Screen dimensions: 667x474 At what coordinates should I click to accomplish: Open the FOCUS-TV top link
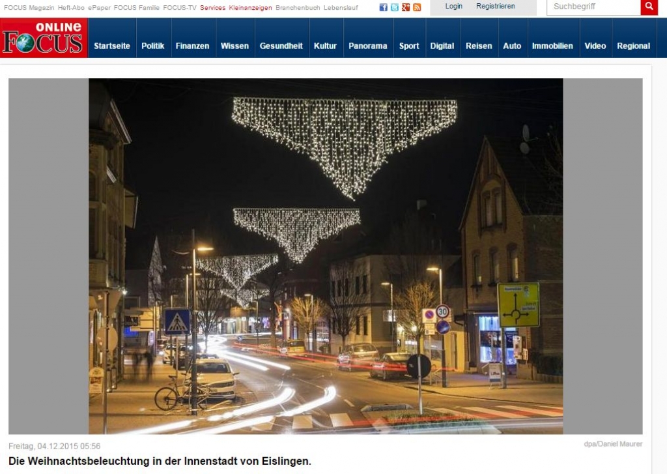pyautogui.click(x=180, y=8)
